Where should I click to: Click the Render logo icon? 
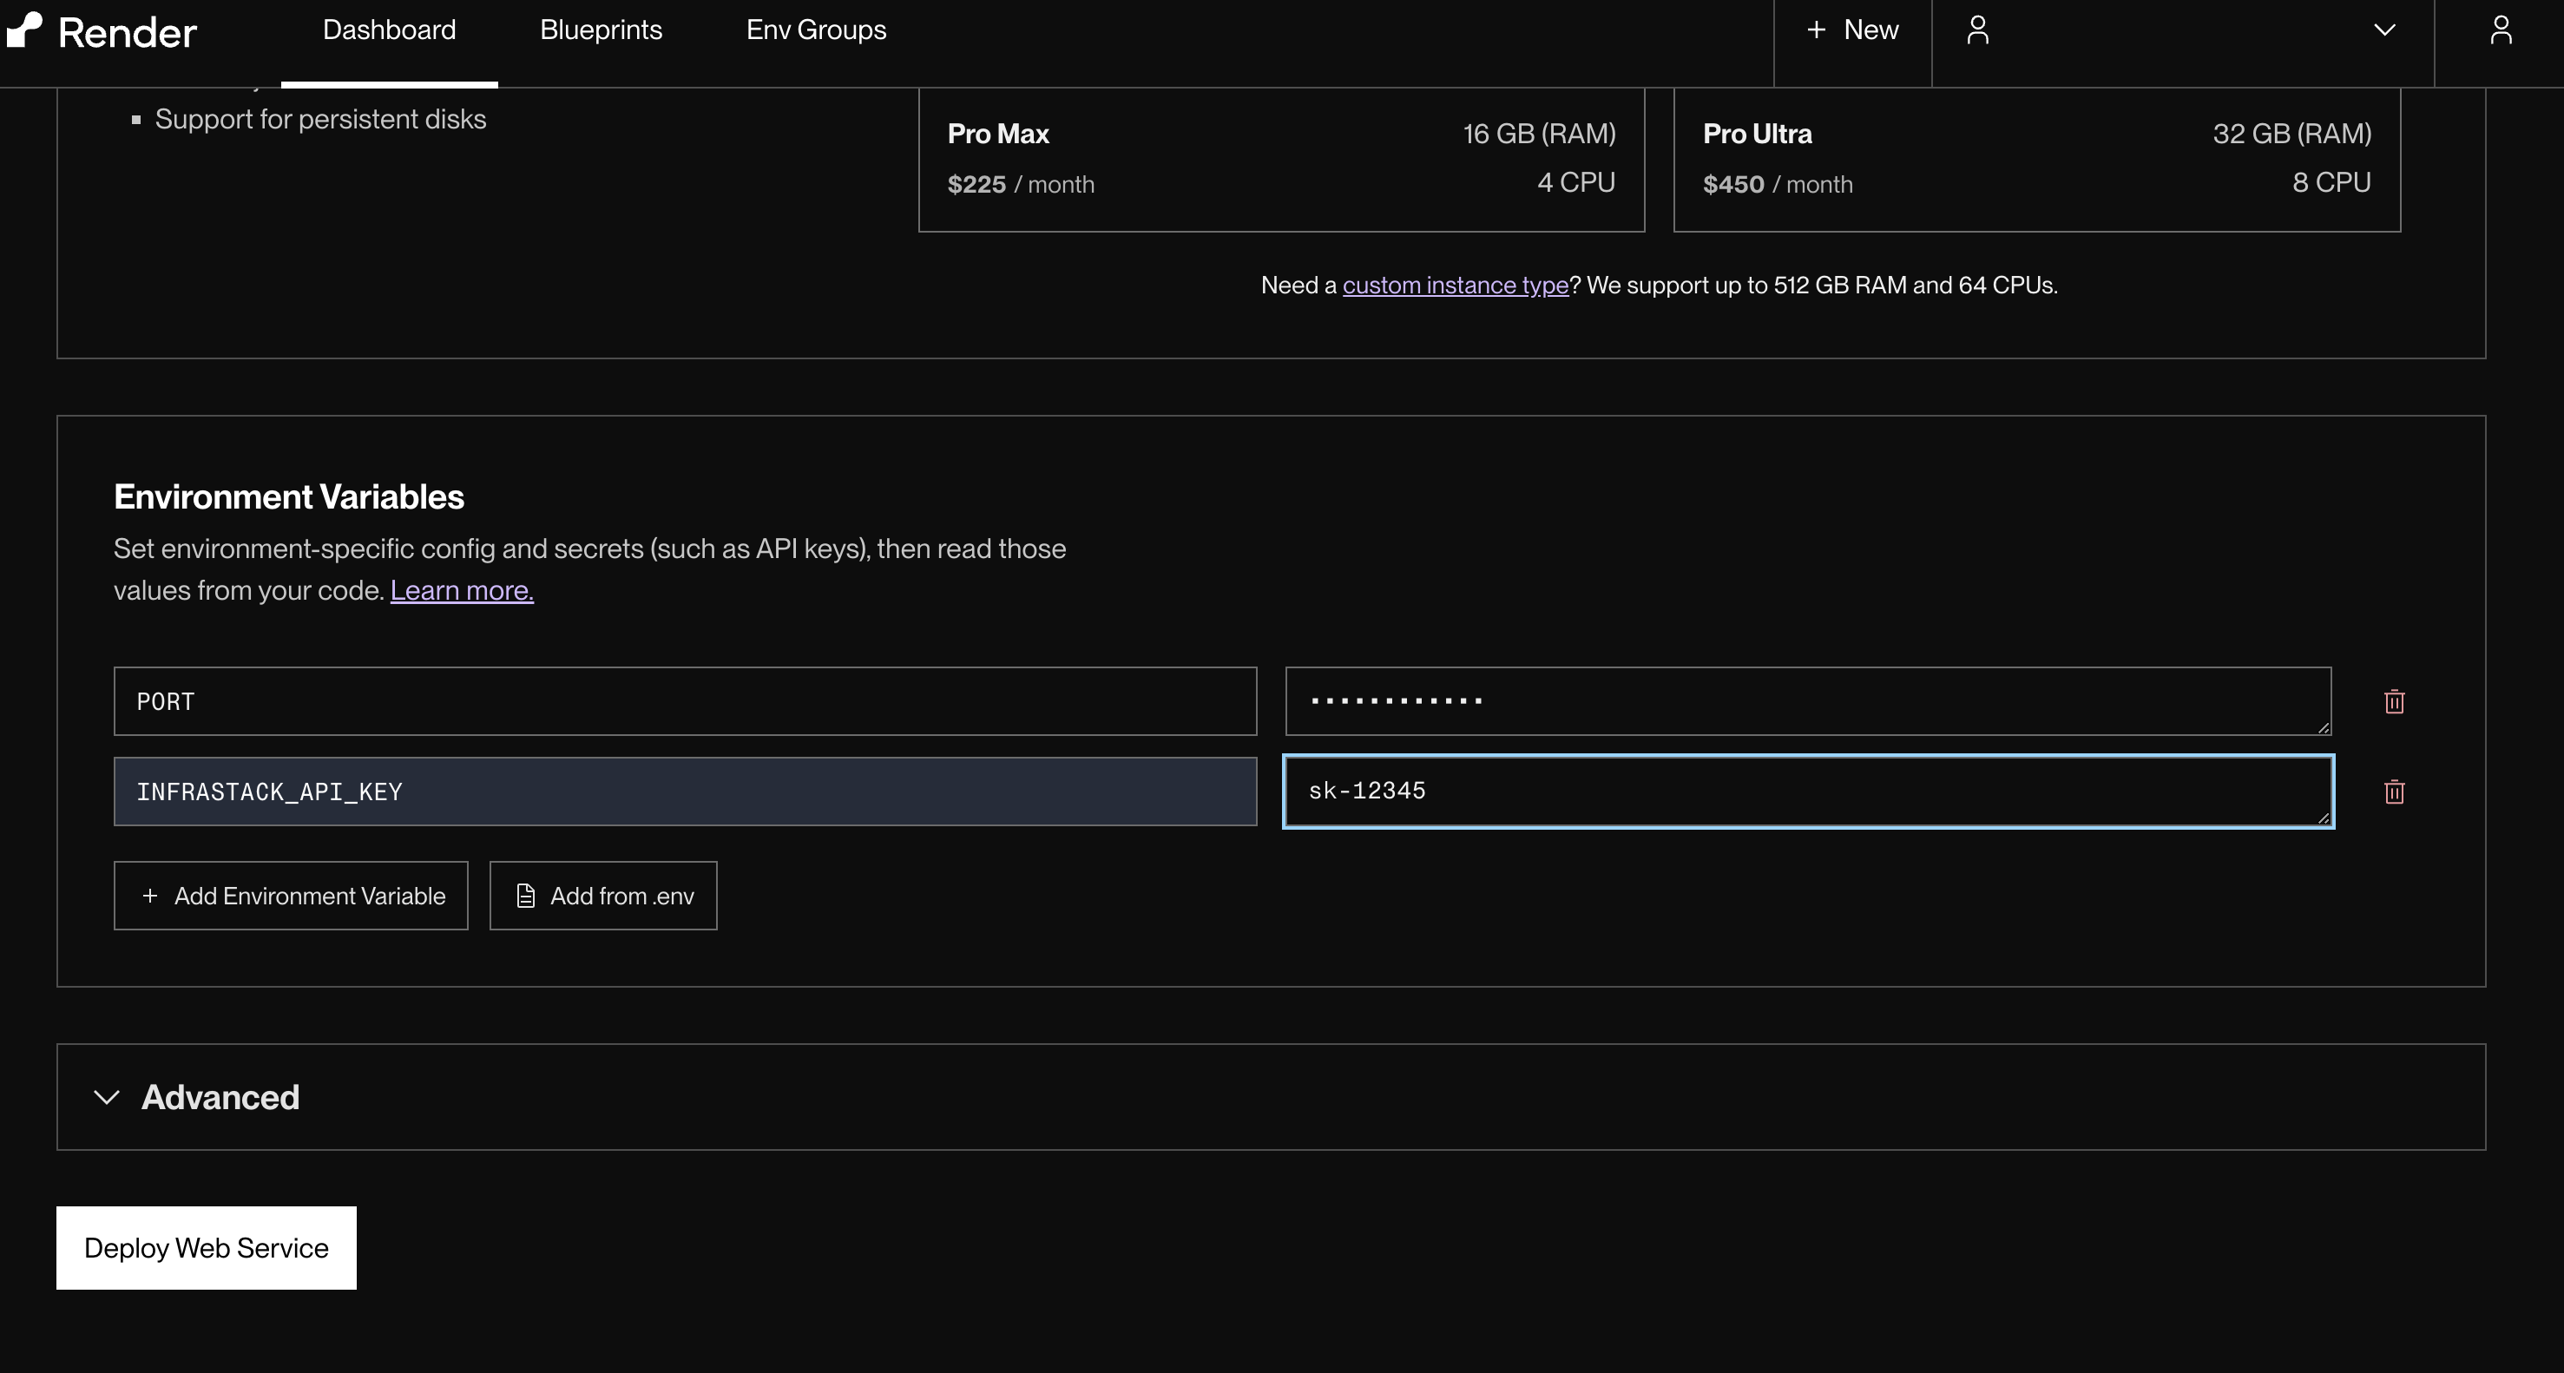click(x=25, y=30)
